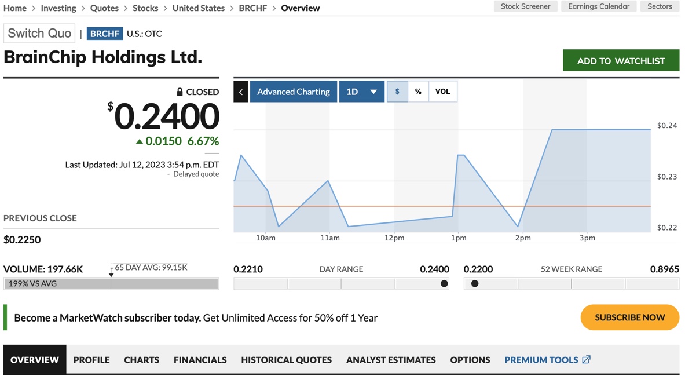Image resolution: width=685 pixels, height=376 pixels.
Task: Click the 52 week high 0.8965
Action: [x=665, y=269]
